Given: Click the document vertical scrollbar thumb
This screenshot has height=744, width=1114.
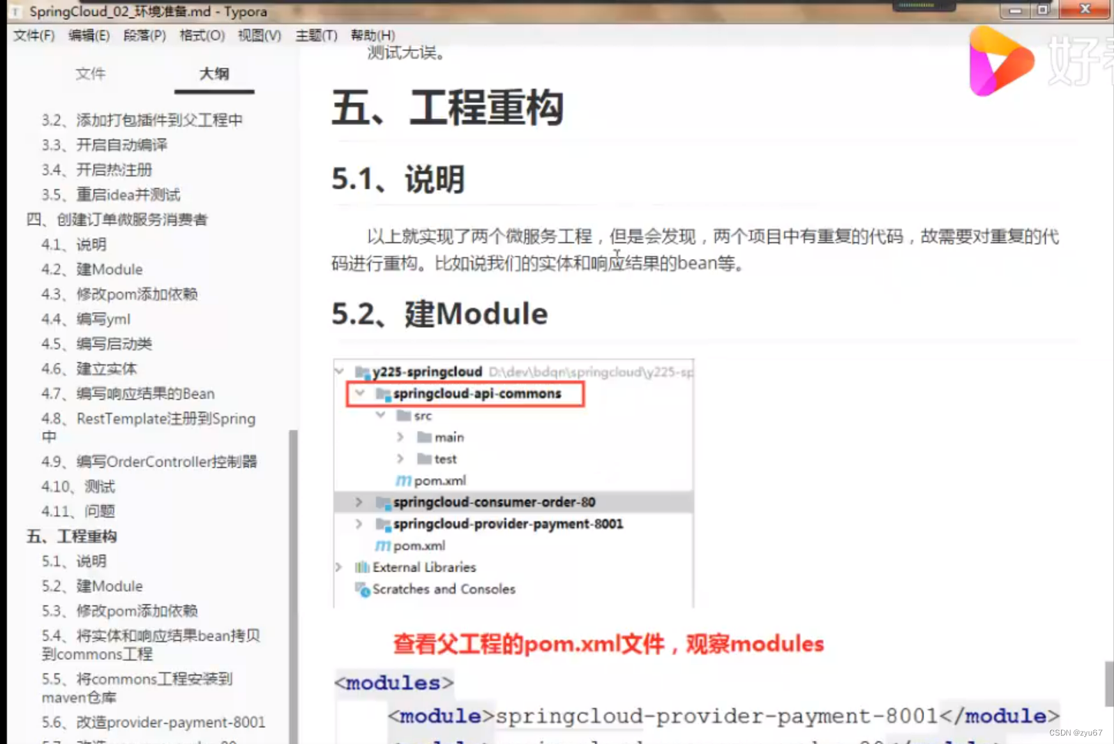Looking at the screenshot, I should [x=1109, y=684].
